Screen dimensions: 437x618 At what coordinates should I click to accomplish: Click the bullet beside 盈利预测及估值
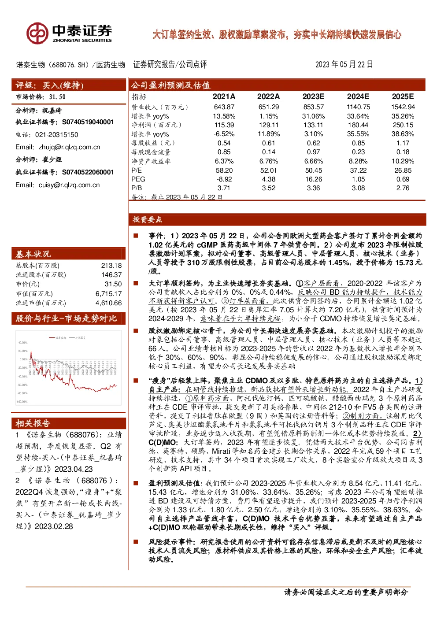[136, 483]
